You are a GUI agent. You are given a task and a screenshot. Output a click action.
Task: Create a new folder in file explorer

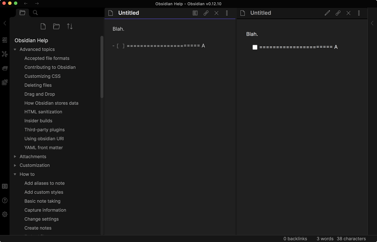[x=56, y=26]
